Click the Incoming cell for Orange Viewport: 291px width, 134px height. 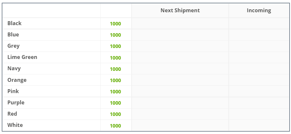(259, 80)
